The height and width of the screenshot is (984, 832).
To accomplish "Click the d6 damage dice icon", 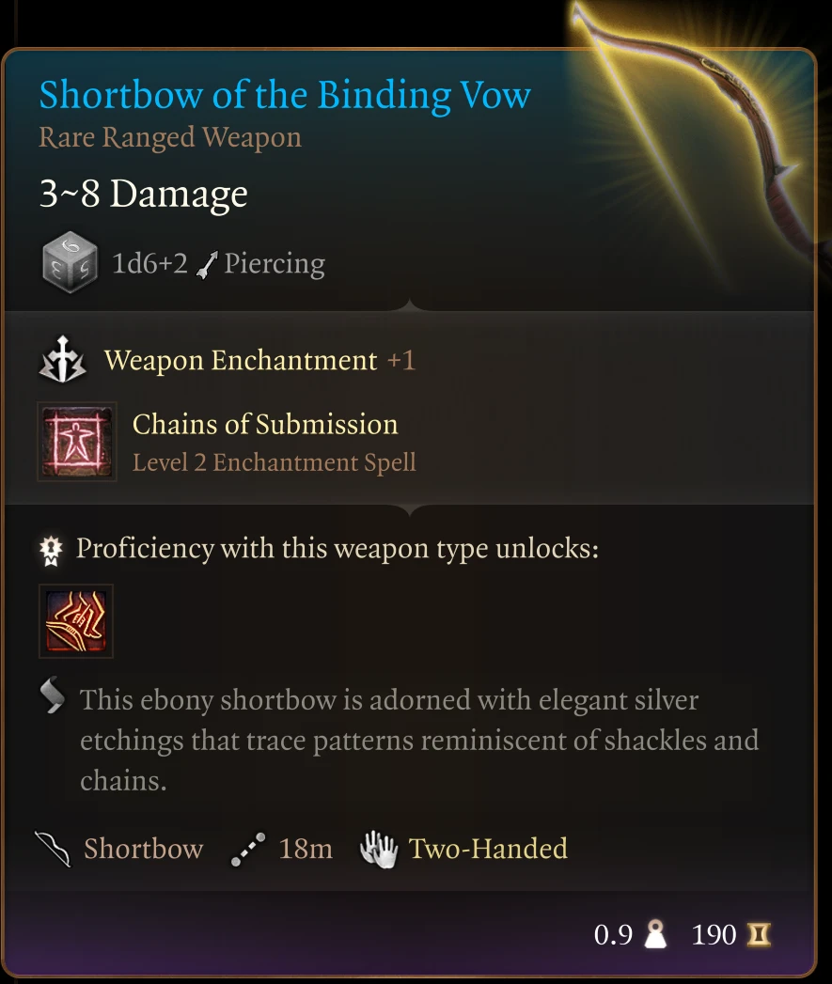I will click(70, 262).
